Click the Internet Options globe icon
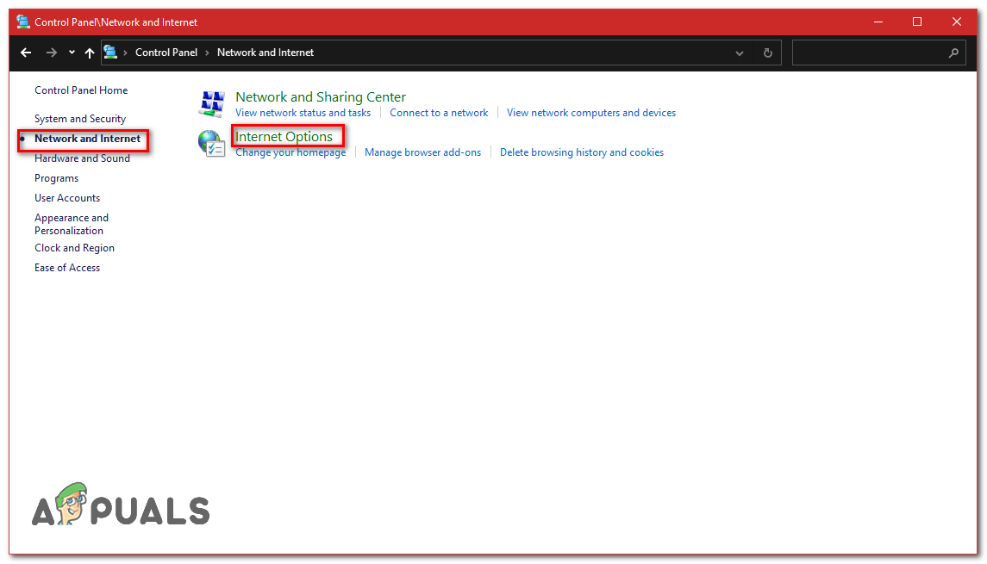 (x=211, y=143)
